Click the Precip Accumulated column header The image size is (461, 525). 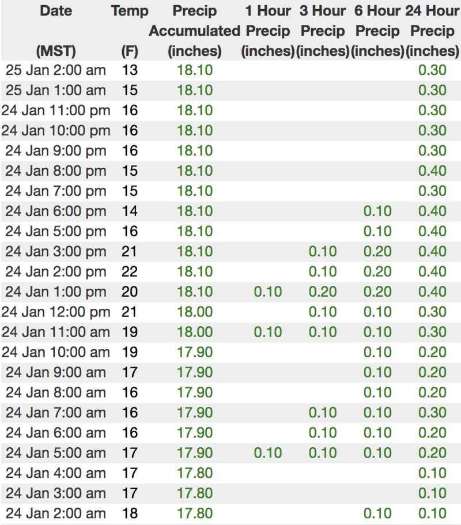pyautogui.click(x=194, y=31)
